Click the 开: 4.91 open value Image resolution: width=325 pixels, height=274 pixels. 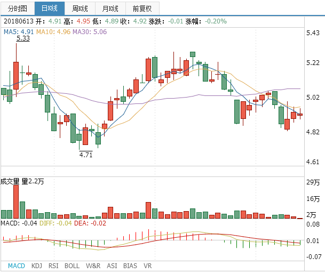(49, 21)
